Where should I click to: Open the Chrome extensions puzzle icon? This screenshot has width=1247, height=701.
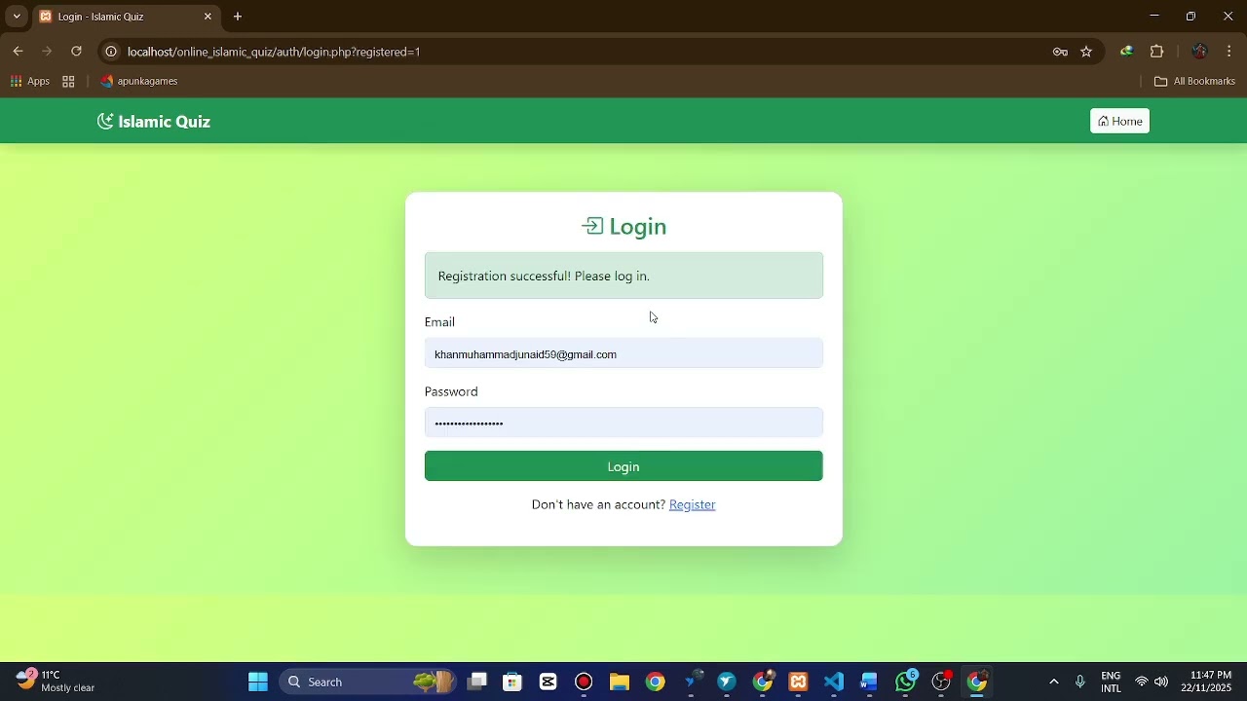[1157, 52]
